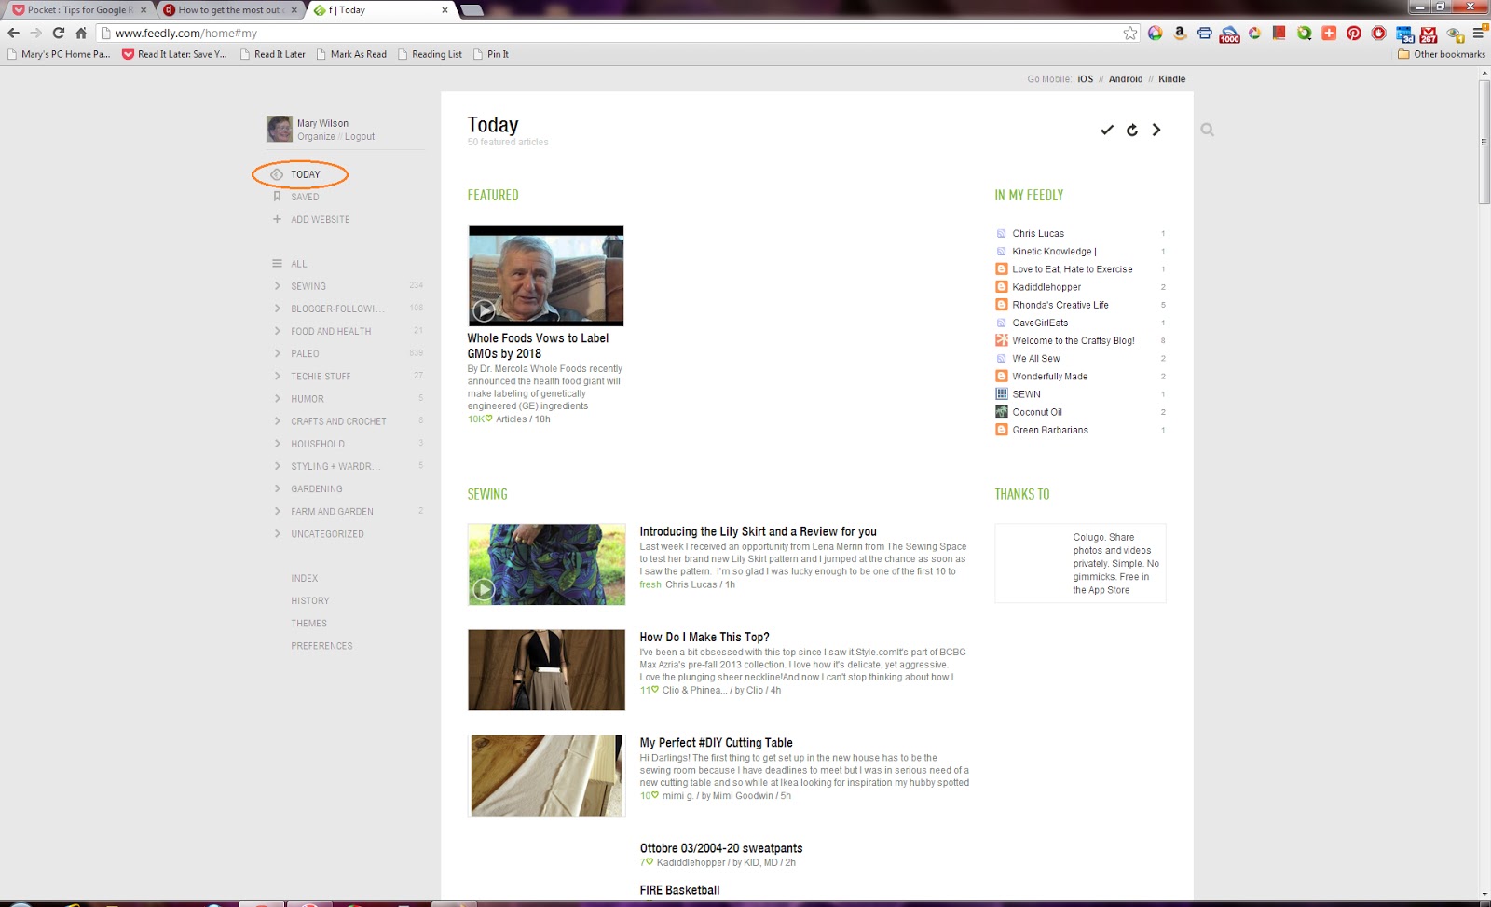The image size is (1491, 907).
Task: Click the orange plus extension icon
Action: click(1329, 33)
